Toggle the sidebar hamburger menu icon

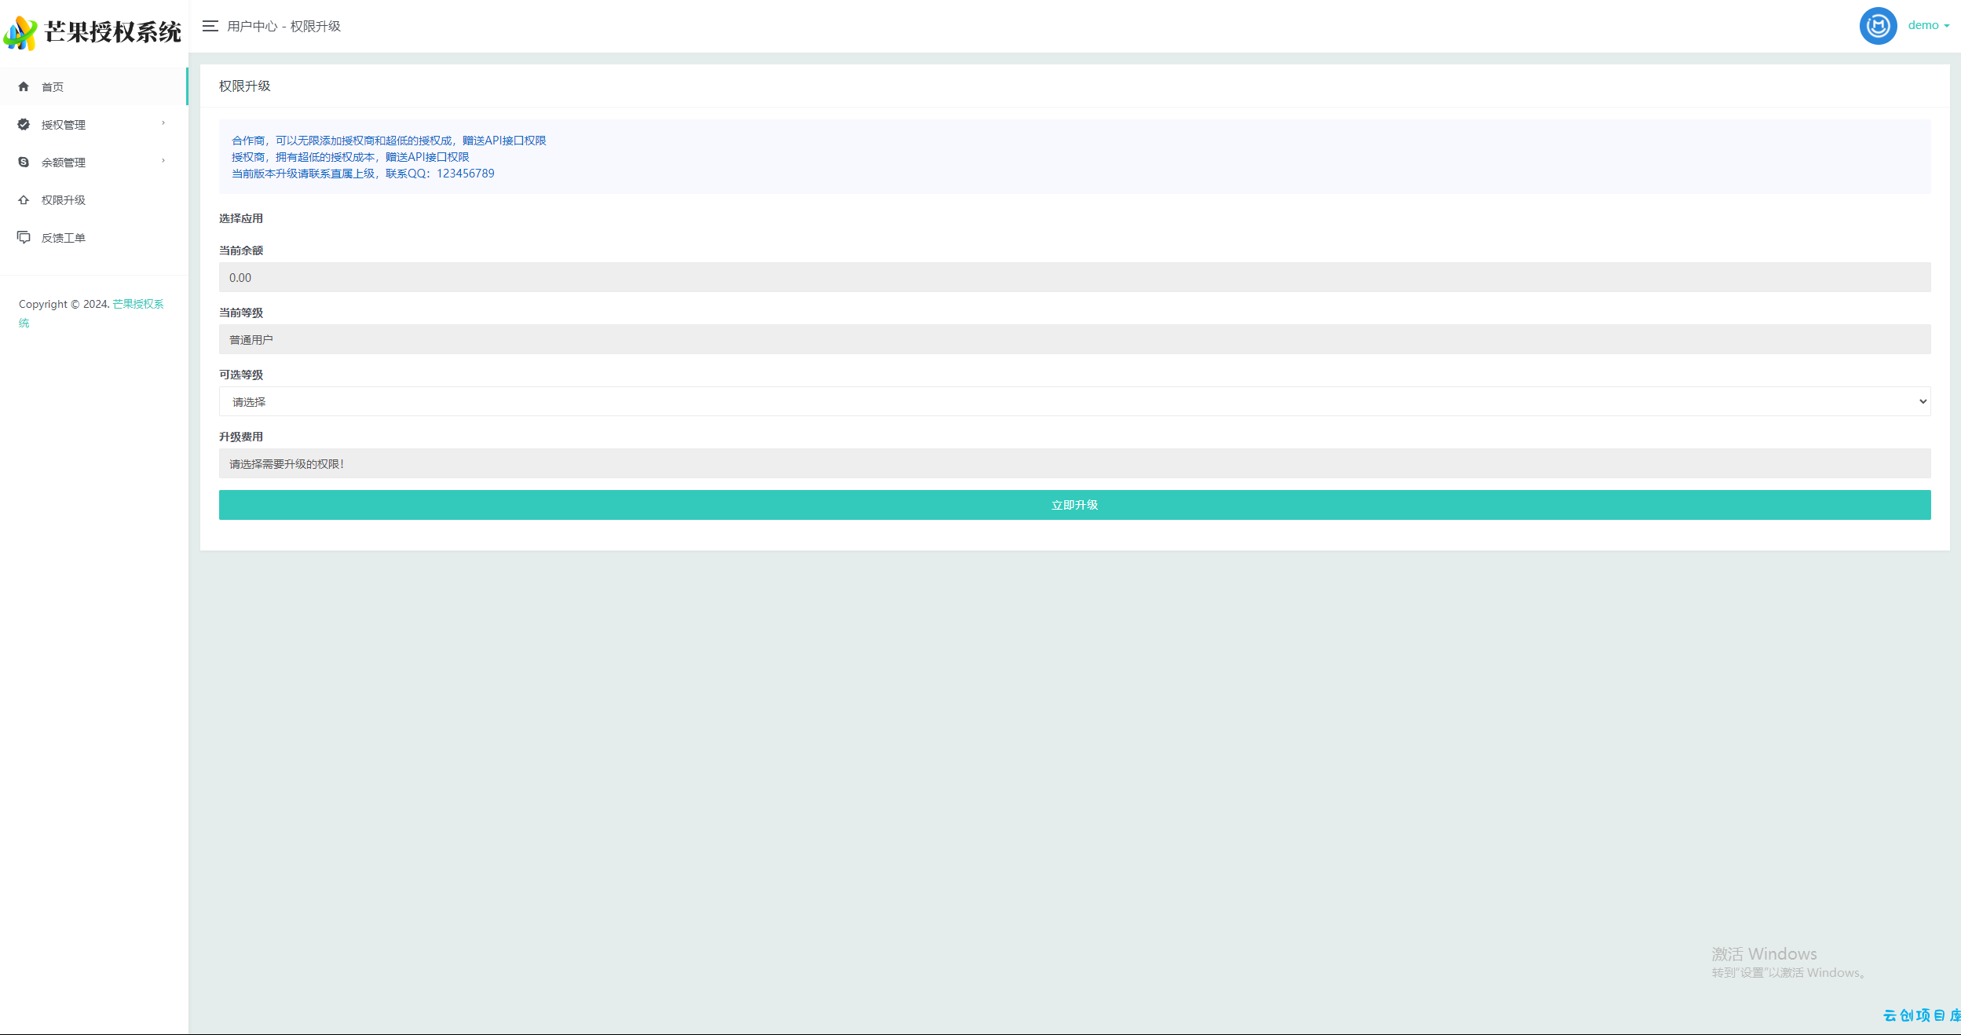coord(210,26)
